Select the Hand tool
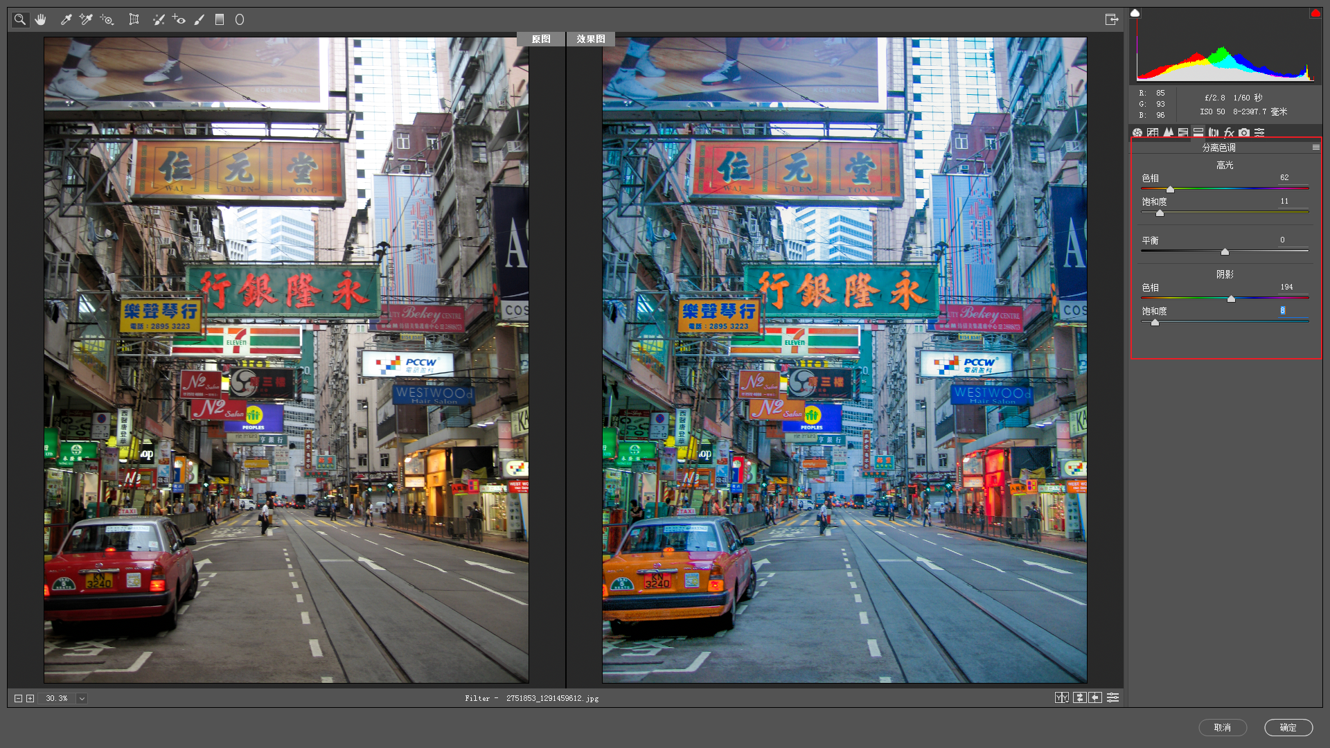Image resolution: width=1330 pixels, height=748 pixels. pyautogui.click(x=41, y=19)
